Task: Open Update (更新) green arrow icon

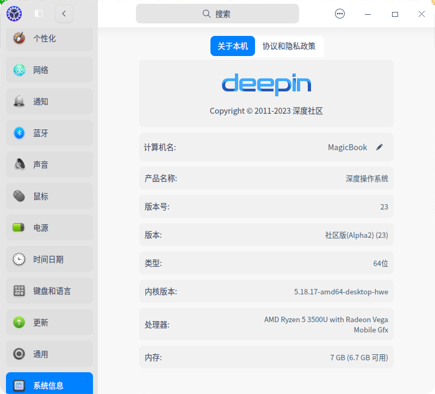Action: point(19,322)
